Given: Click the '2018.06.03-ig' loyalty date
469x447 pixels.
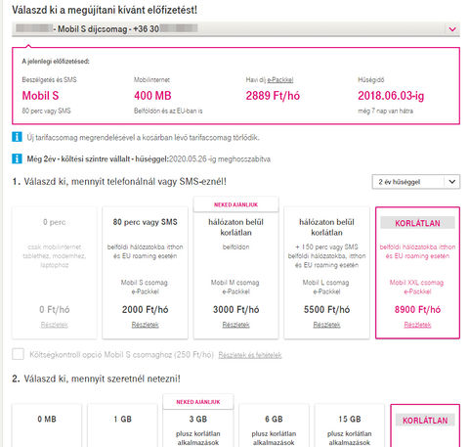Looking at the screenshot, I should pyautogui.click(x=391, y=96).
